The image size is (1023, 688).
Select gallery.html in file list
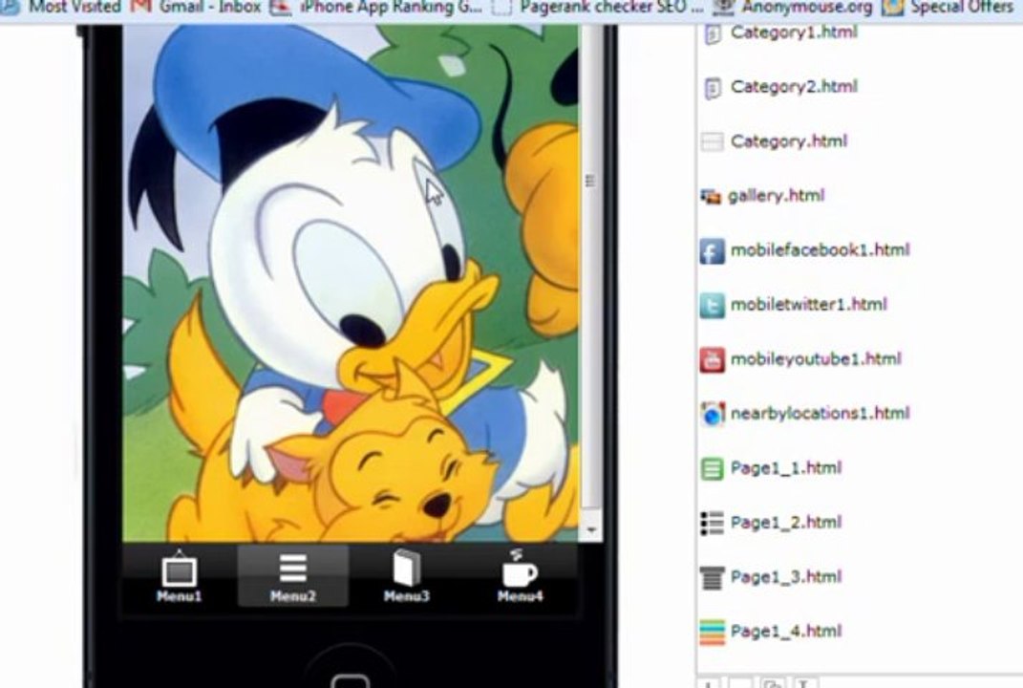pos(776,195)
